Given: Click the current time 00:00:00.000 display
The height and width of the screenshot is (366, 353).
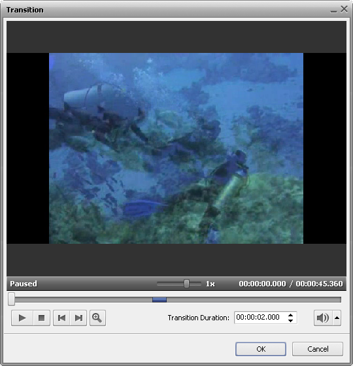Looking at the screenshot, I should [x=262, y=284].
